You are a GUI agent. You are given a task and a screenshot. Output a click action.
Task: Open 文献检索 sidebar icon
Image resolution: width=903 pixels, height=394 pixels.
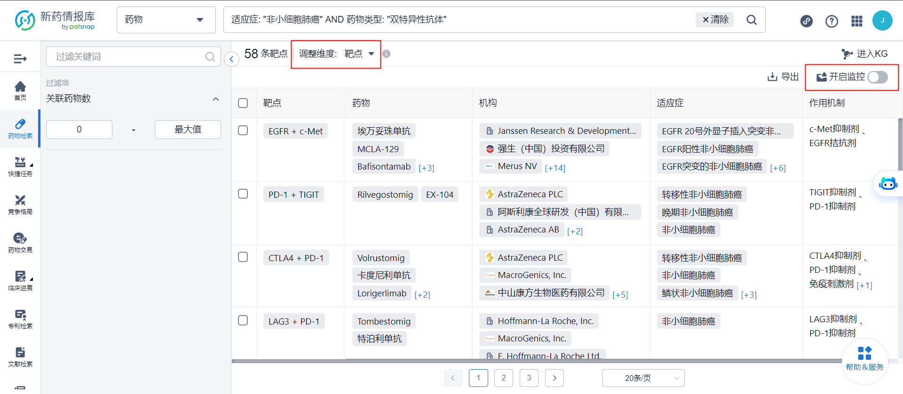[x=20, y=357]
